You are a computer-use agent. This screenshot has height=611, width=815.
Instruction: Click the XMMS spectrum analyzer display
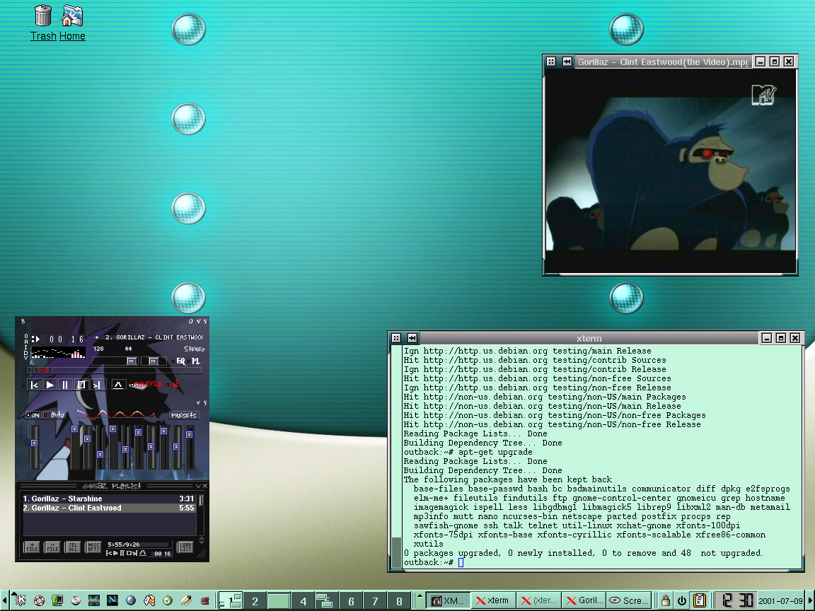pos(58,353)
